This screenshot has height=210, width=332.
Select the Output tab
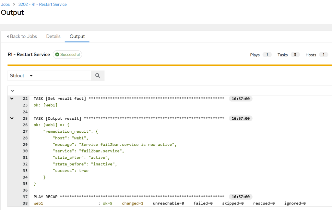[77, 36]
